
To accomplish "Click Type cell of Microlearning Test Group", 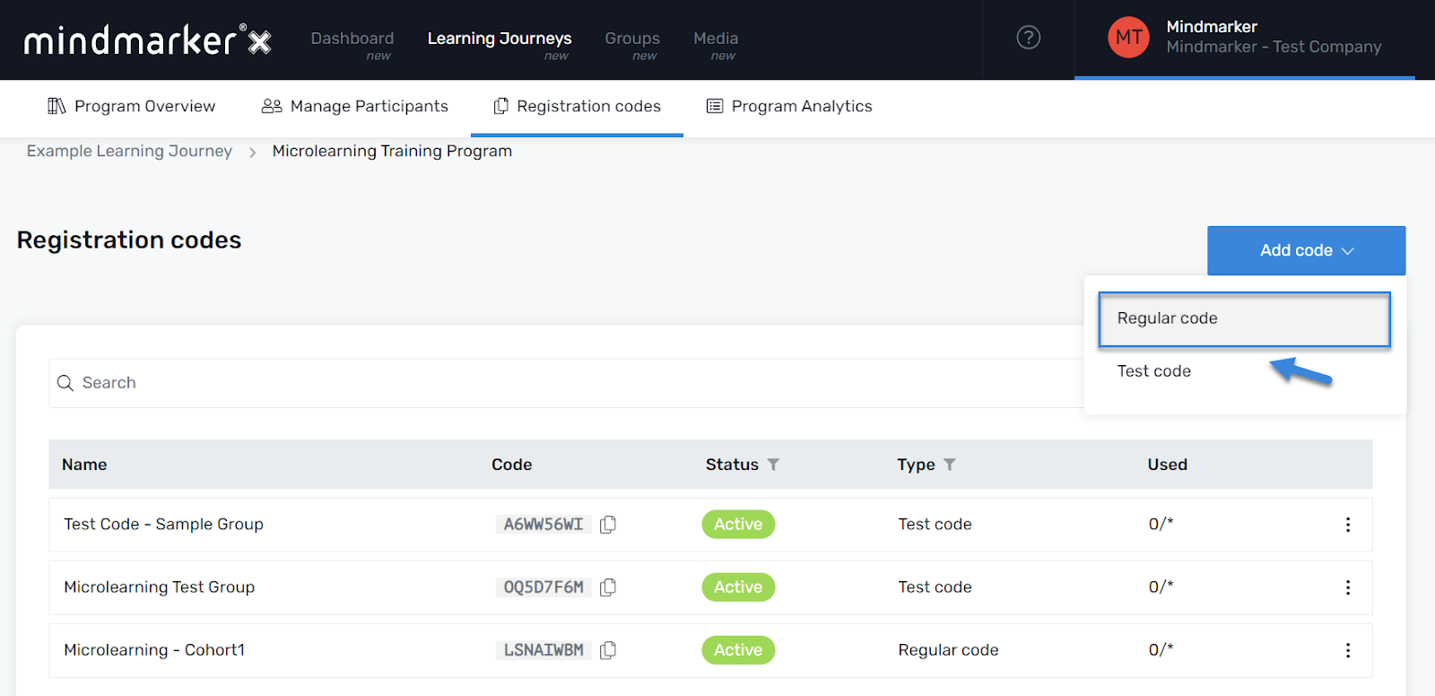I will pyautogui.click(x=935, y=587).
